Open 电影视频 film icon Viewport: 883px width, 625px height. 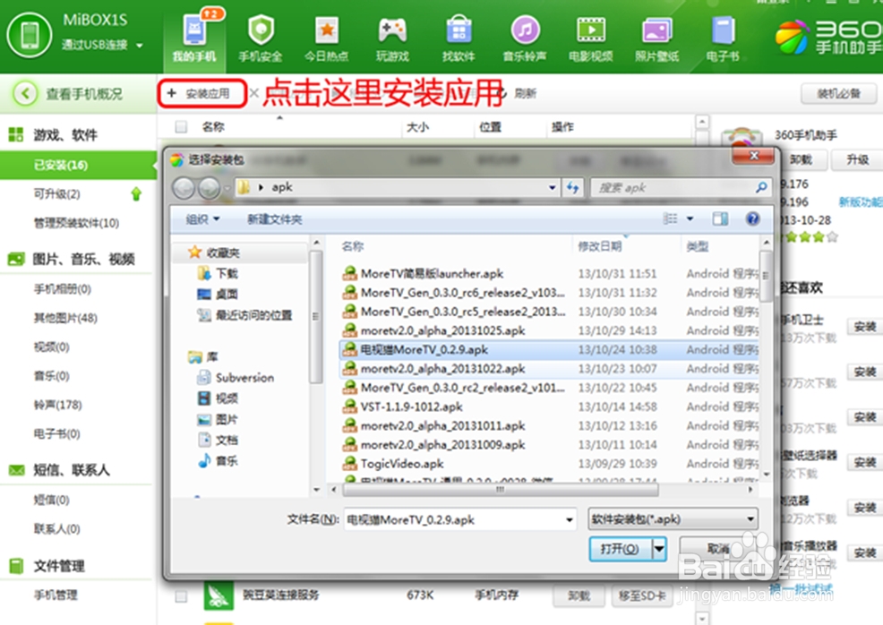click(591, 30)
